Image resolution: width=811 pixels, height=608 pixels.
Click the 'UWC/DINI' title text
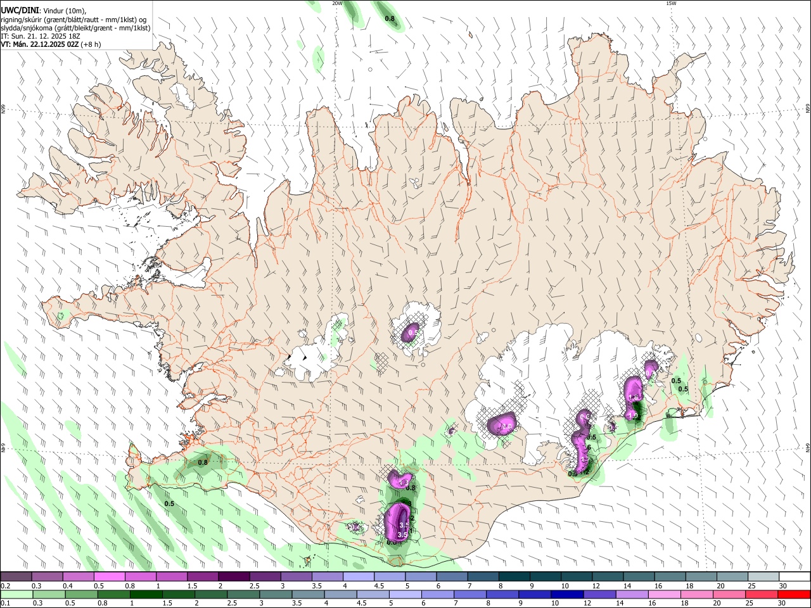20,10
